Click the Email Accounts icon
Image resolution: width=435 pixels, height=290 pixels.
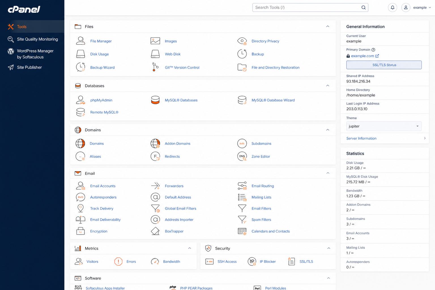pos(80,186)
